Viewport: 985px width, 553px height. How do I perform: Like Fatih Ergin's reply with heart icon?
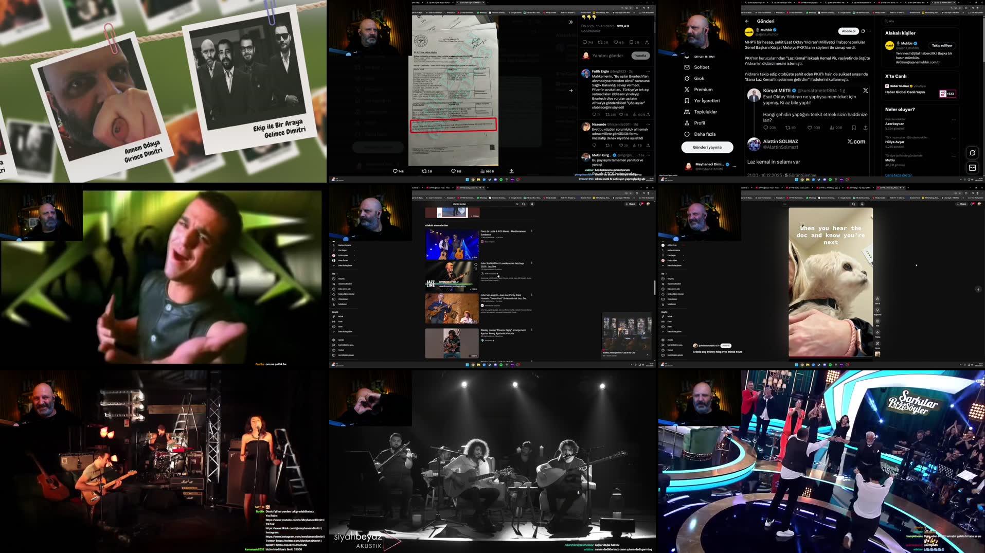coord(621,114)
